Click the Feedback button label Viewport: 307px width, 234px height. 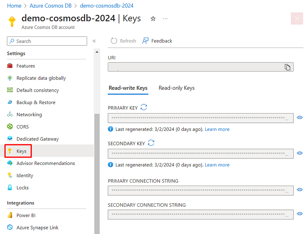162,41
